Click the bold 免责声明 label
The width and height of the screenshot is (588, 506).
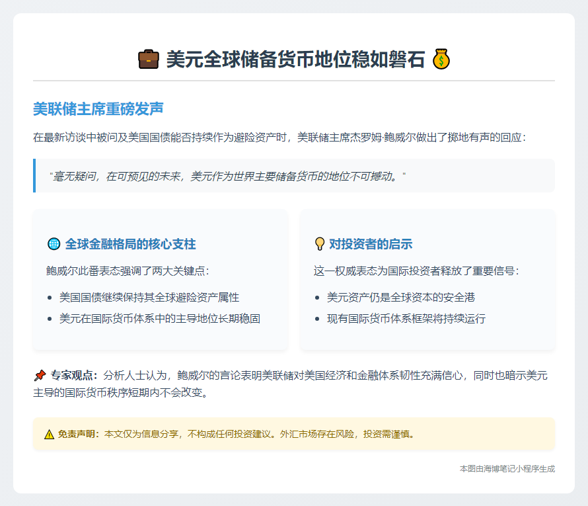79,435
